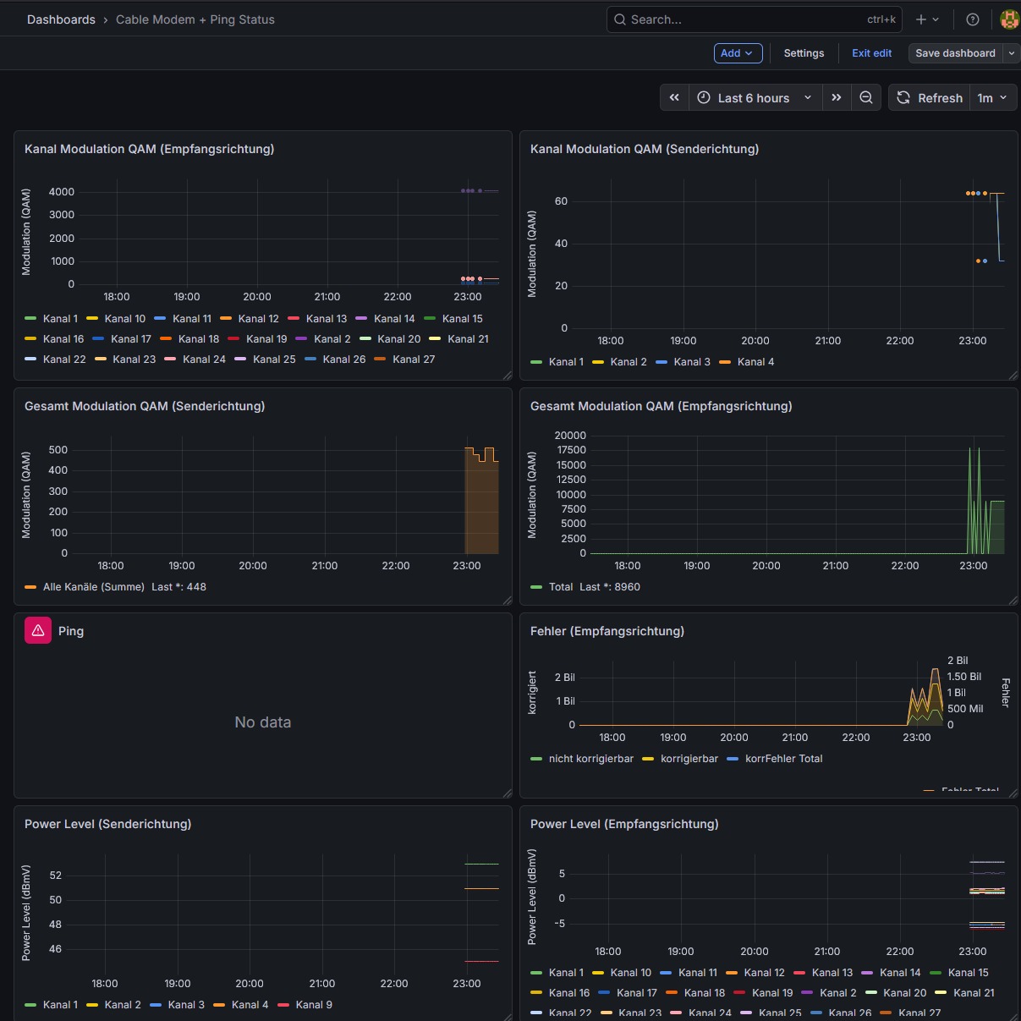The height and width of the screenshot is (1021, 1021).
Task: Open the Dashboards breadcrumb link
Action: click(61, 19)
